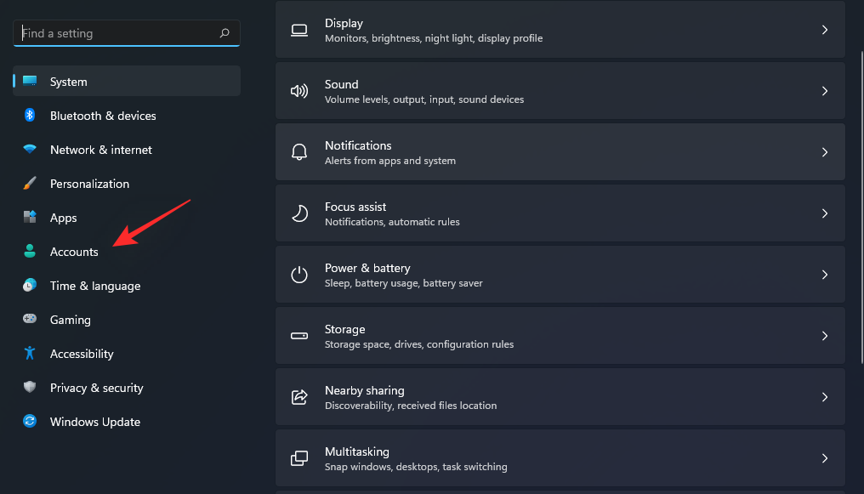Viewport: 864px width, 494px height.
Task: Expand the Display settings chevron
Action: (824, 30)
